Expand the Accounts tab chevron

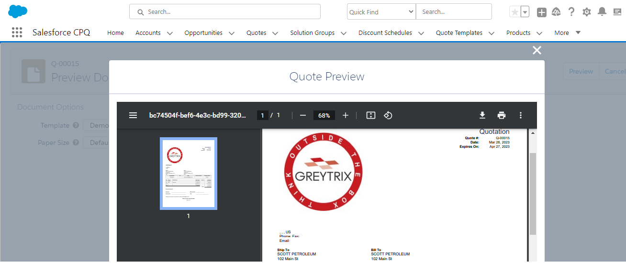coord(169,33)
